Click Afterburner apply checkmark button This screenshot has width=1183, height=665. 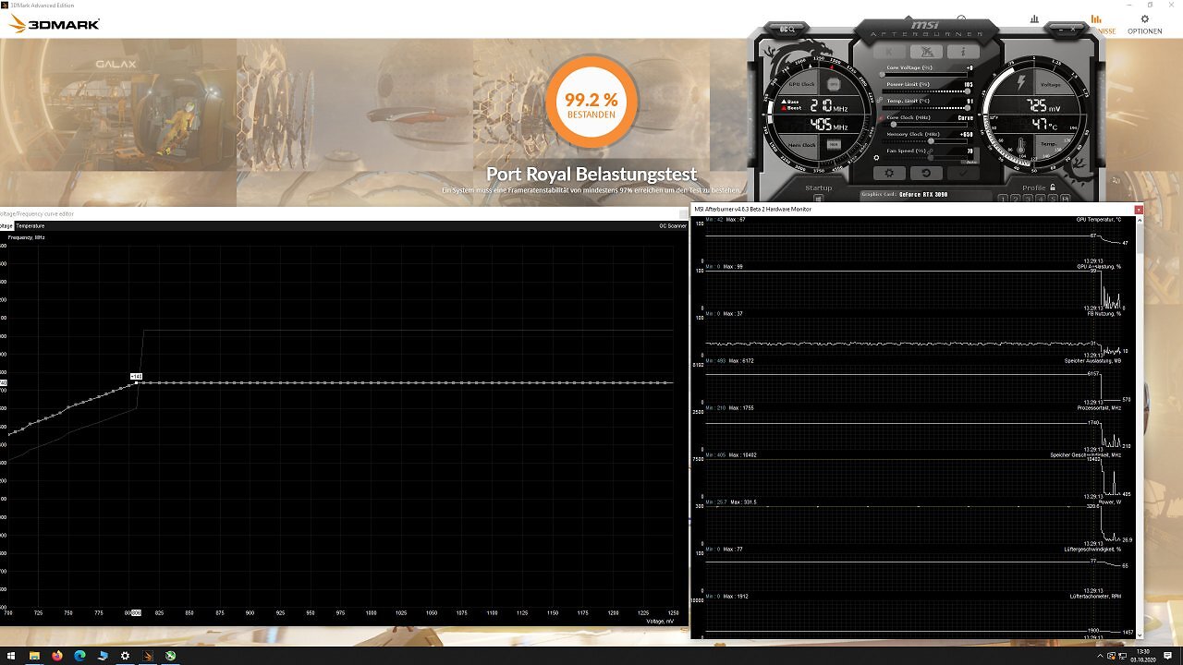[x=963, y=173]
